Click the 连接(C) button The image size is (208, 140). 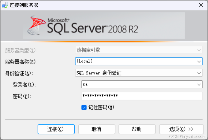coord(56,129)
